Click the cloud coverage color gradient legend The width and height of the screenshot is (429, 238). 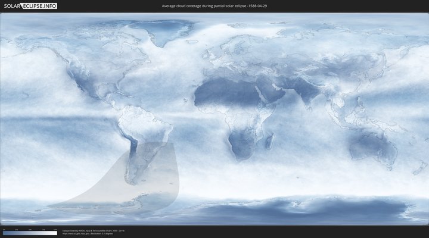pyautogui.click(x=30, y=233)
